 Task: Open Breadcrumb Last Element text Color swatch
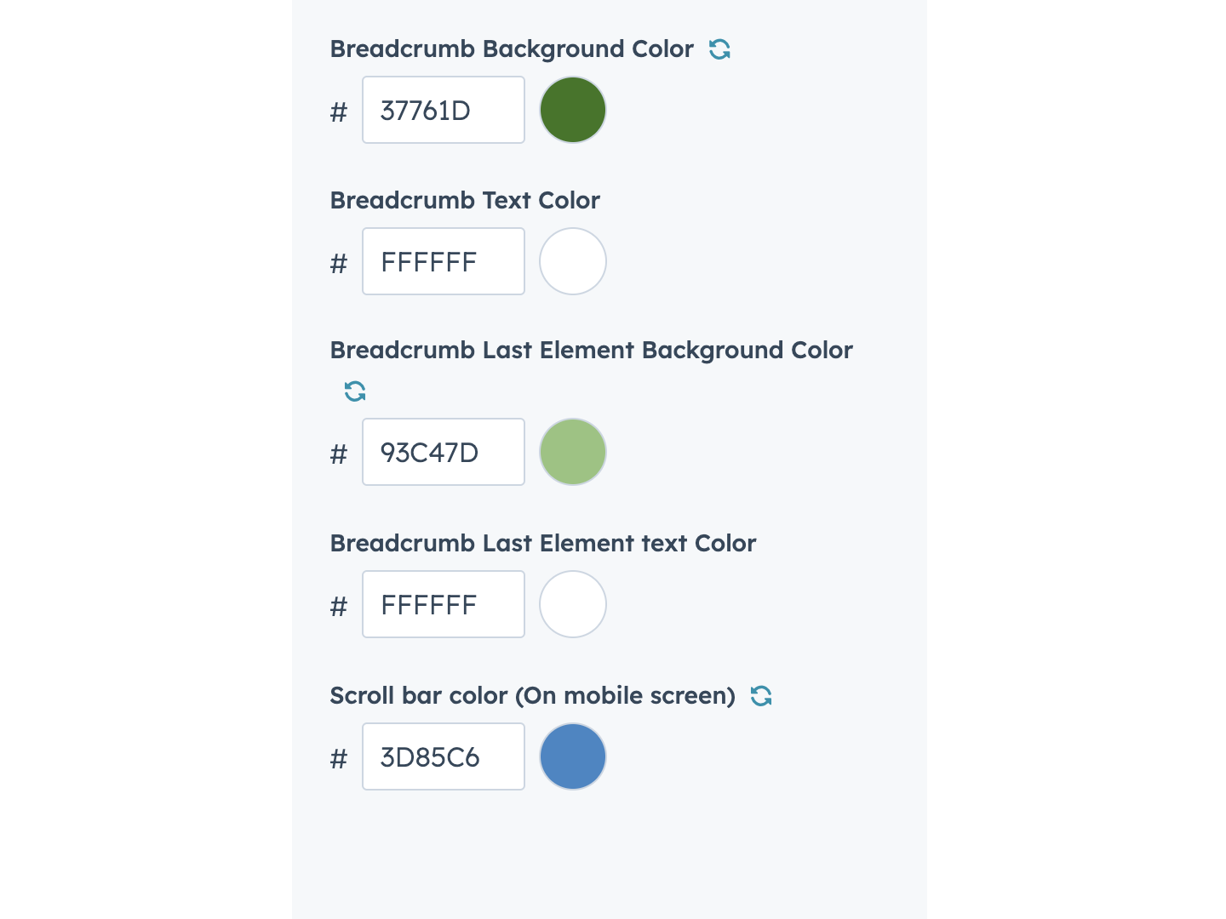(x=573, y=604)
